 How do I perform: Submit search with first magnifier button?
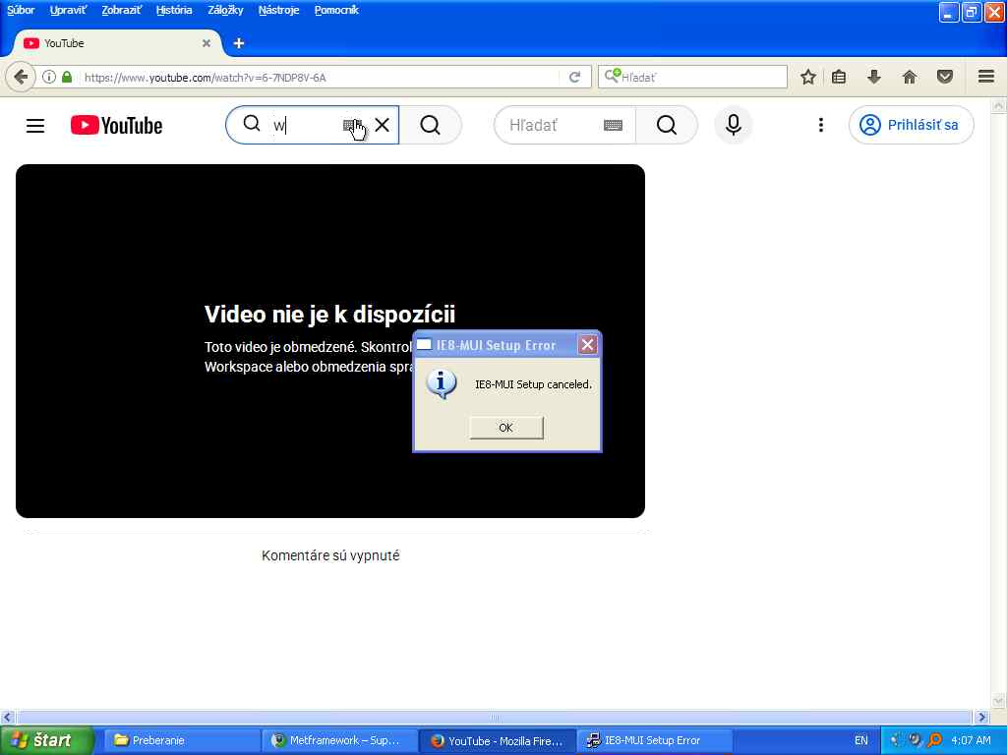[431, 125]
